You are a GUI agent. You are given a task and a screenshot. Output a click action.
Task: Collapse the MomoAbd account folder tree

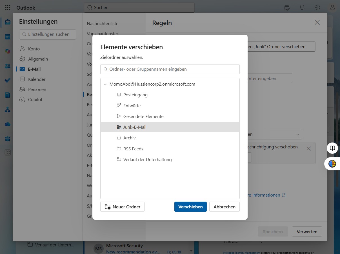105,84
